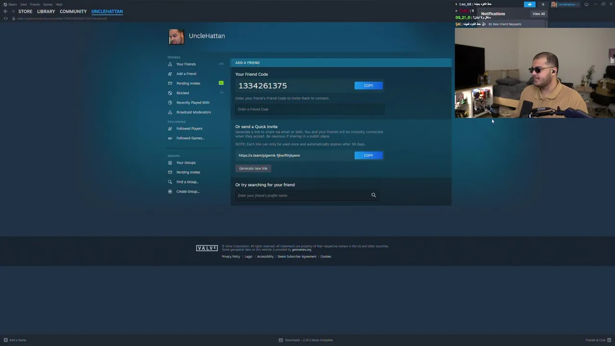Image resolution: width=615 pixels, height=346 pixels.
Task: Open the Friends menu
Action: click(35, 4)
